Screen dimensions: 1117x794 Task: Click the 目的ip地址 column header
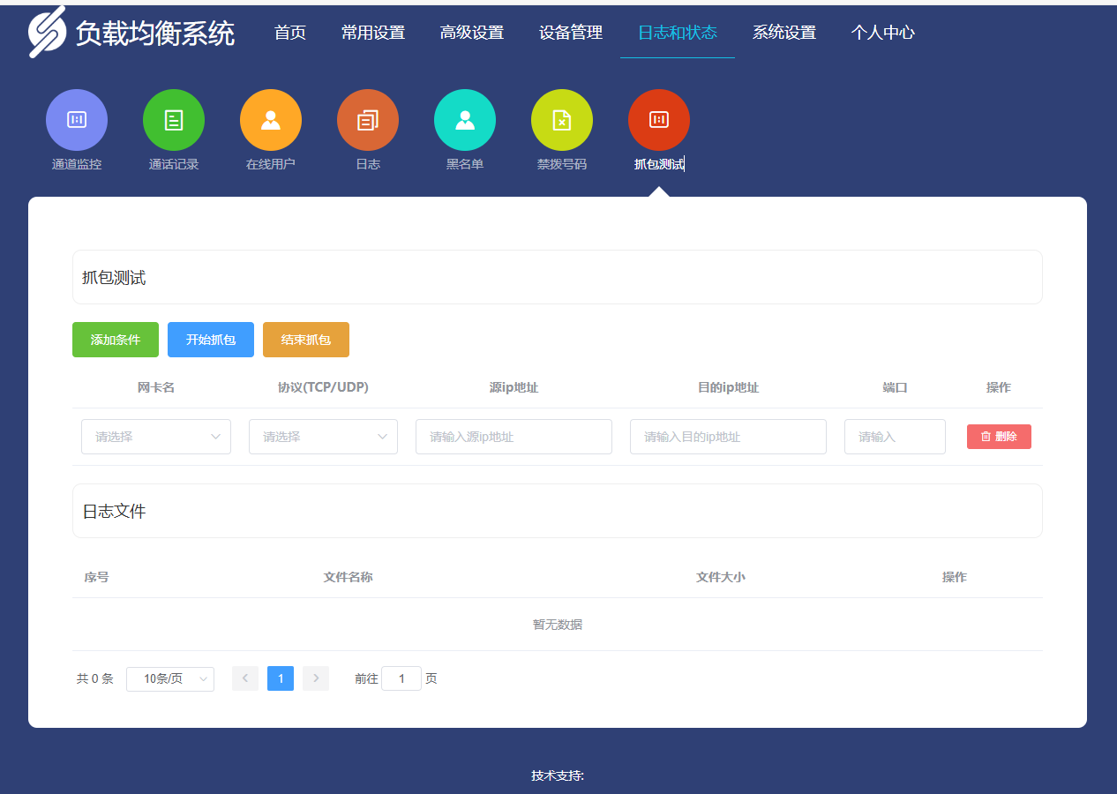pos(728,387)
